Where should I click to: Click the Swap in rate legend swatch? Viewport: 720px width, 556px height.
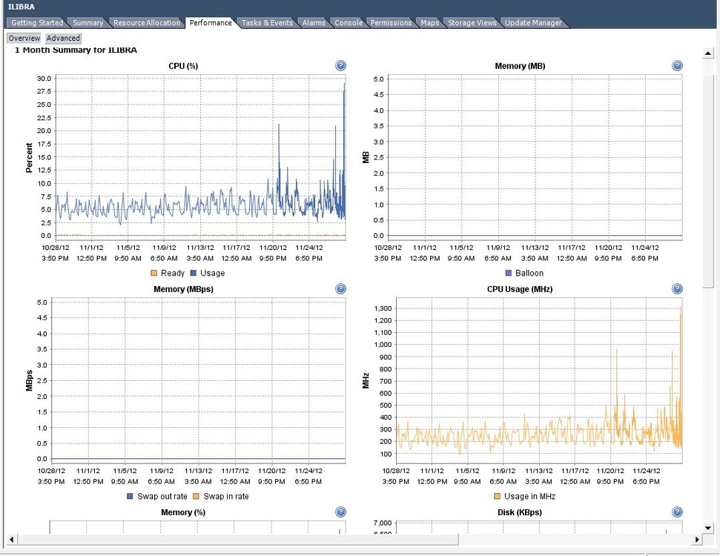(196, 496)
